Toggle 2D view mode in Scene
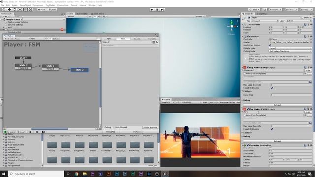315x177 pixels. click(x=90, y=16)
